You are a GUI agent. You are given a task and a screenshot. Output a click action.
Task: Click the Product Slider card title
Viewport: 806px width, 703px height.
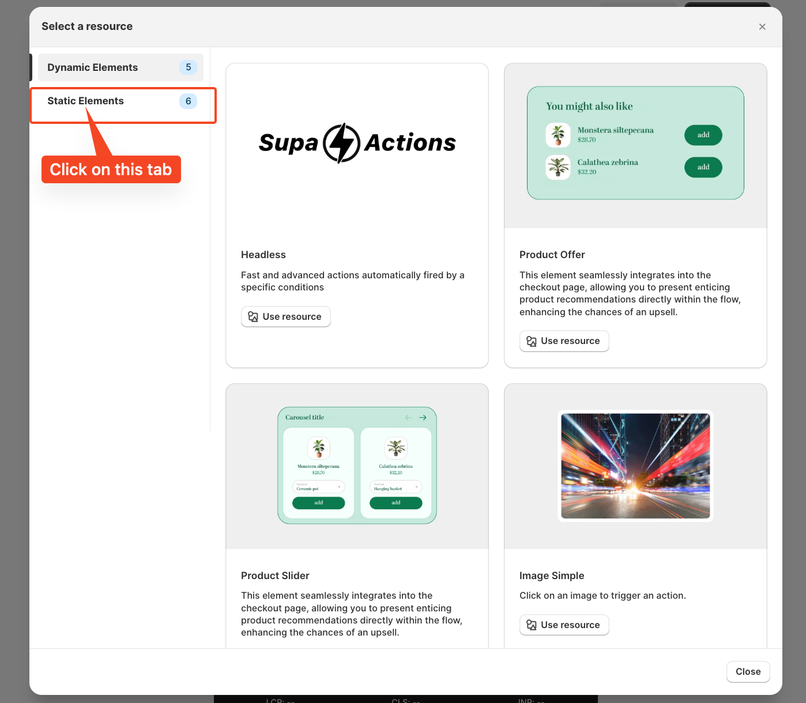(275, 576)
